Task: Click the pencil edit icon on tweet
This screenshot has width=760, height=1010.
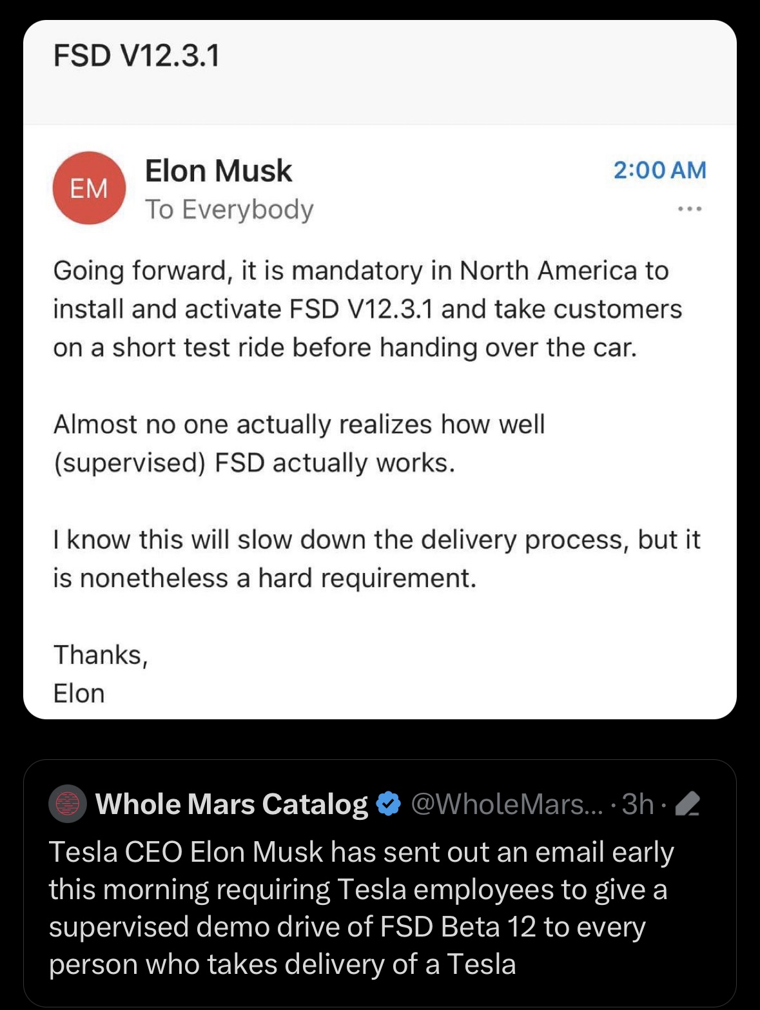Action: pyautogui.click(x=688, y=804)
